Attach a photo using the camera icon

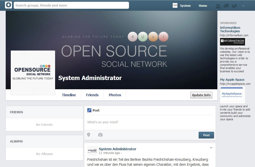100,135
